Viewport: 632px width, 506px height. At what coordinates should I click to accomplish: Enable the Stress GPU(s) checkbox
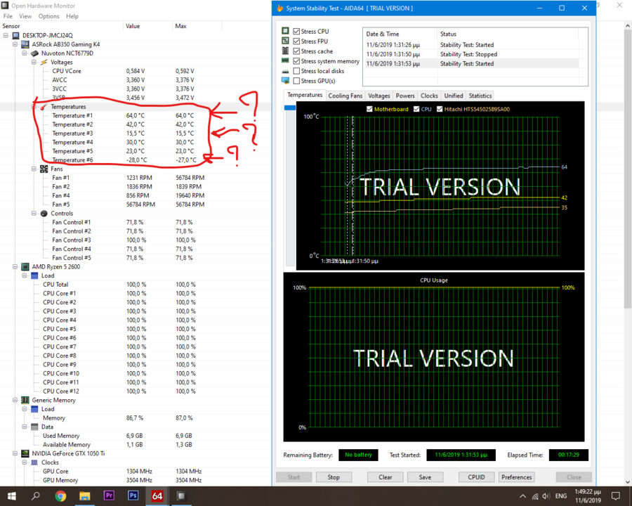pyautogui.click(x=296, y=81)
